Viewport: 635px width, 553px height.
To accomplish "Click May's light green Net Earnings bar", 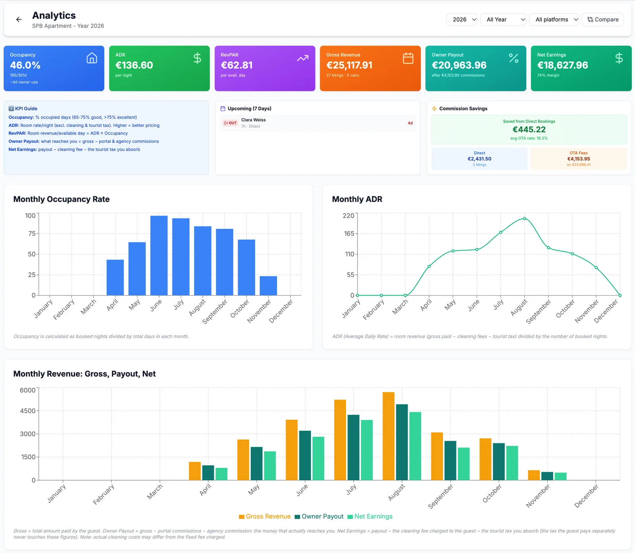I will tap(270, 466).
